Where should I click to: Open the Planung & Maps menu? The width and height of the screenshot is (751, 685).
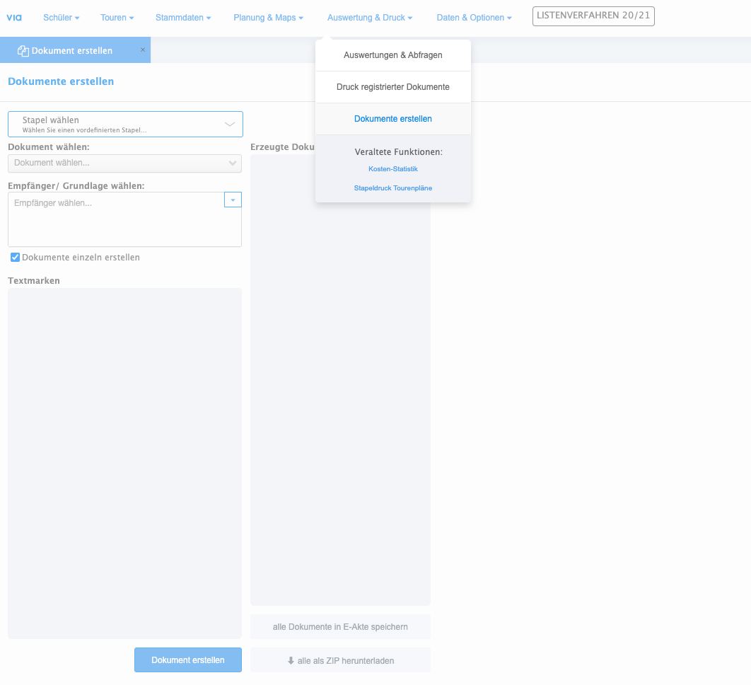coord(268,18)
